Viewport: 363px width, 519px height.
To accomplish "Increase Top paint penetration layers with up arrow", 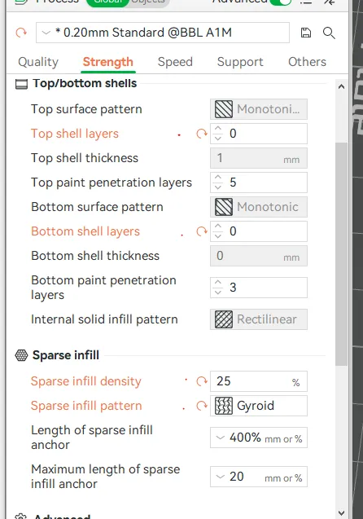I will [218, 178].
